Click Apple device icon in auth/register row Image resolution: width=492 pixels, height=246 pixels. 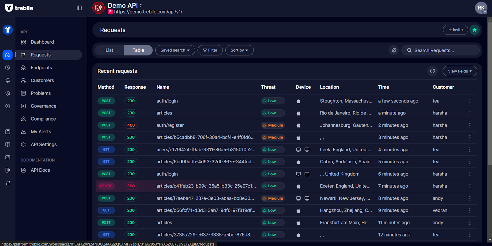click(x=298, y=125)
